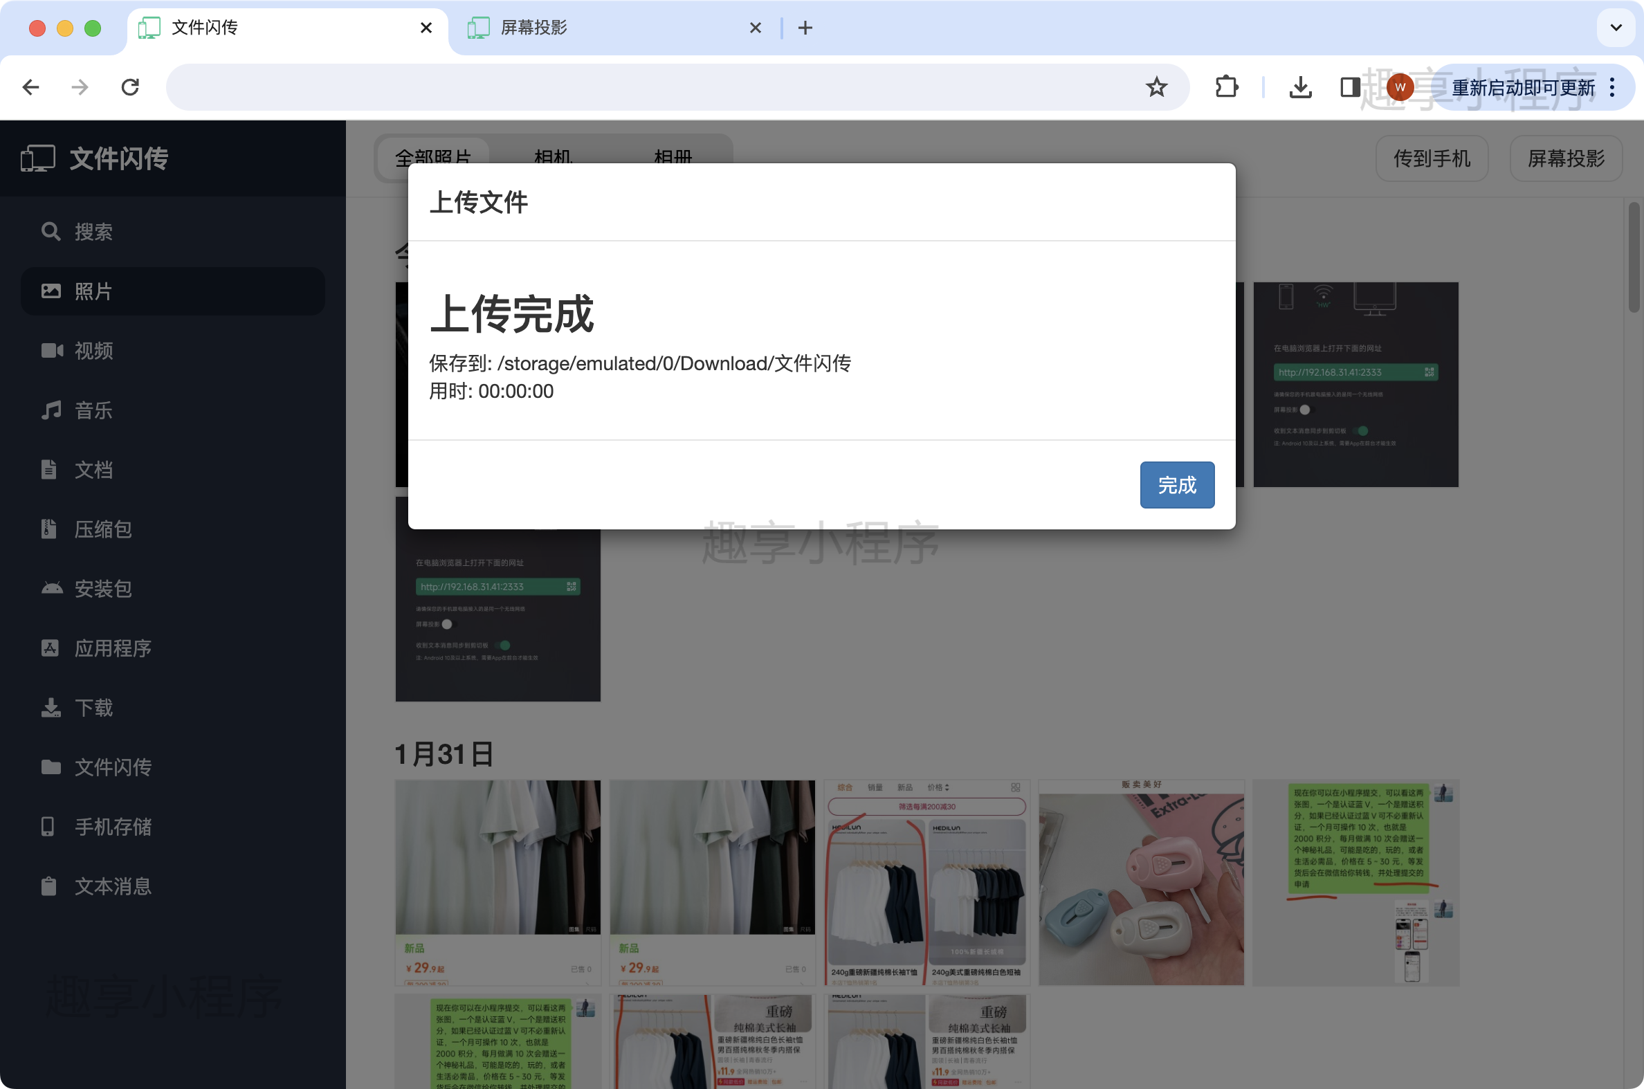
Task: Click 重新启动即可更新 update button
Action: pyautogui.click(x=1522, y=86)
